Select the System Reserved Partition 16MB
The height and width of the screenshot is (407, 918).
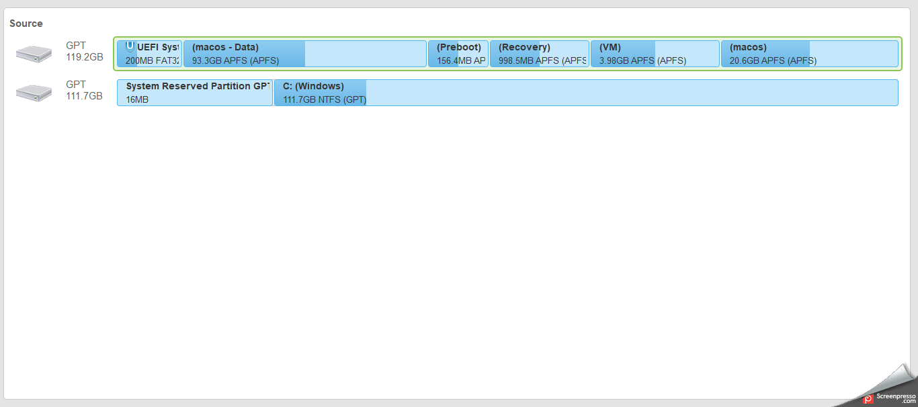(195, 93)
